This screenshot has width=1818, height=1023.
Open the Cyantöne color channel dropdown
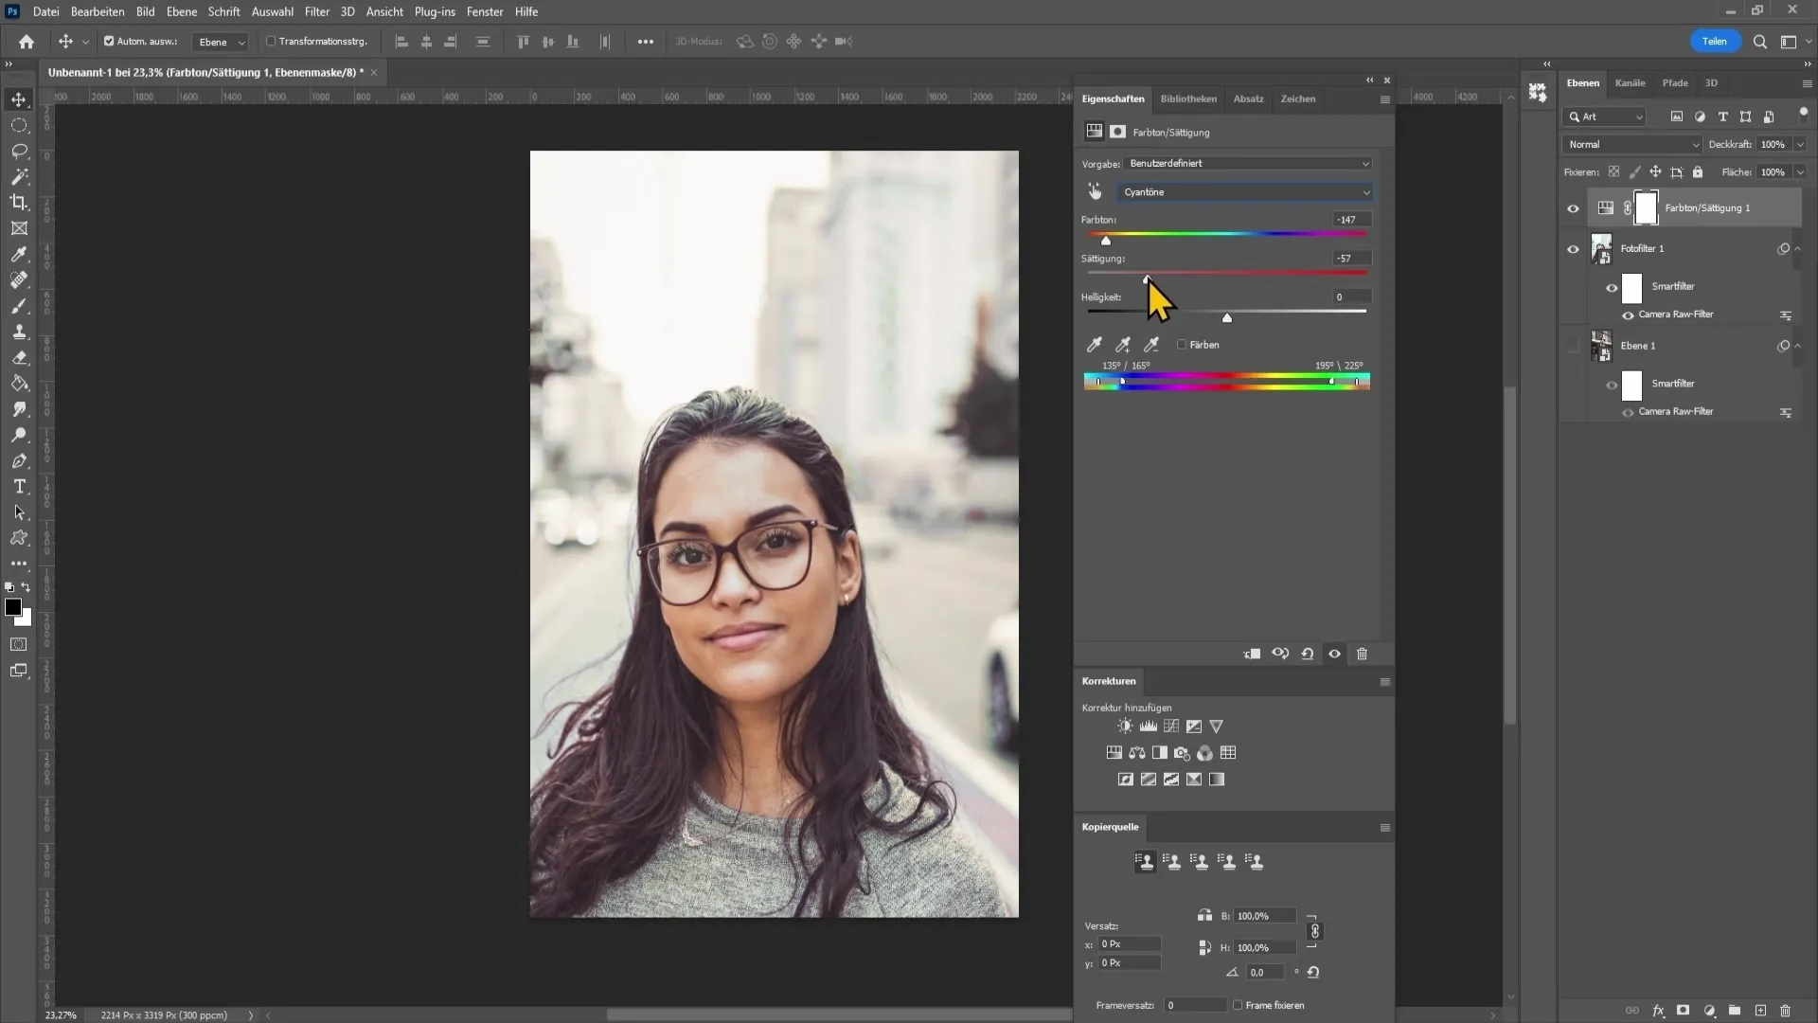coord(1246,191)
